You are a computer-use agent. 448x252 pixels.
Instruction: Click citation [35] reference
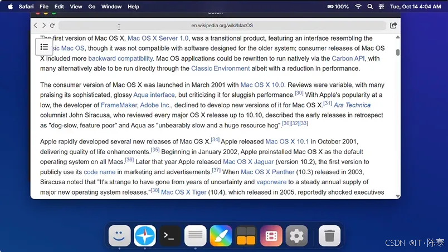[x=155, y=150]
